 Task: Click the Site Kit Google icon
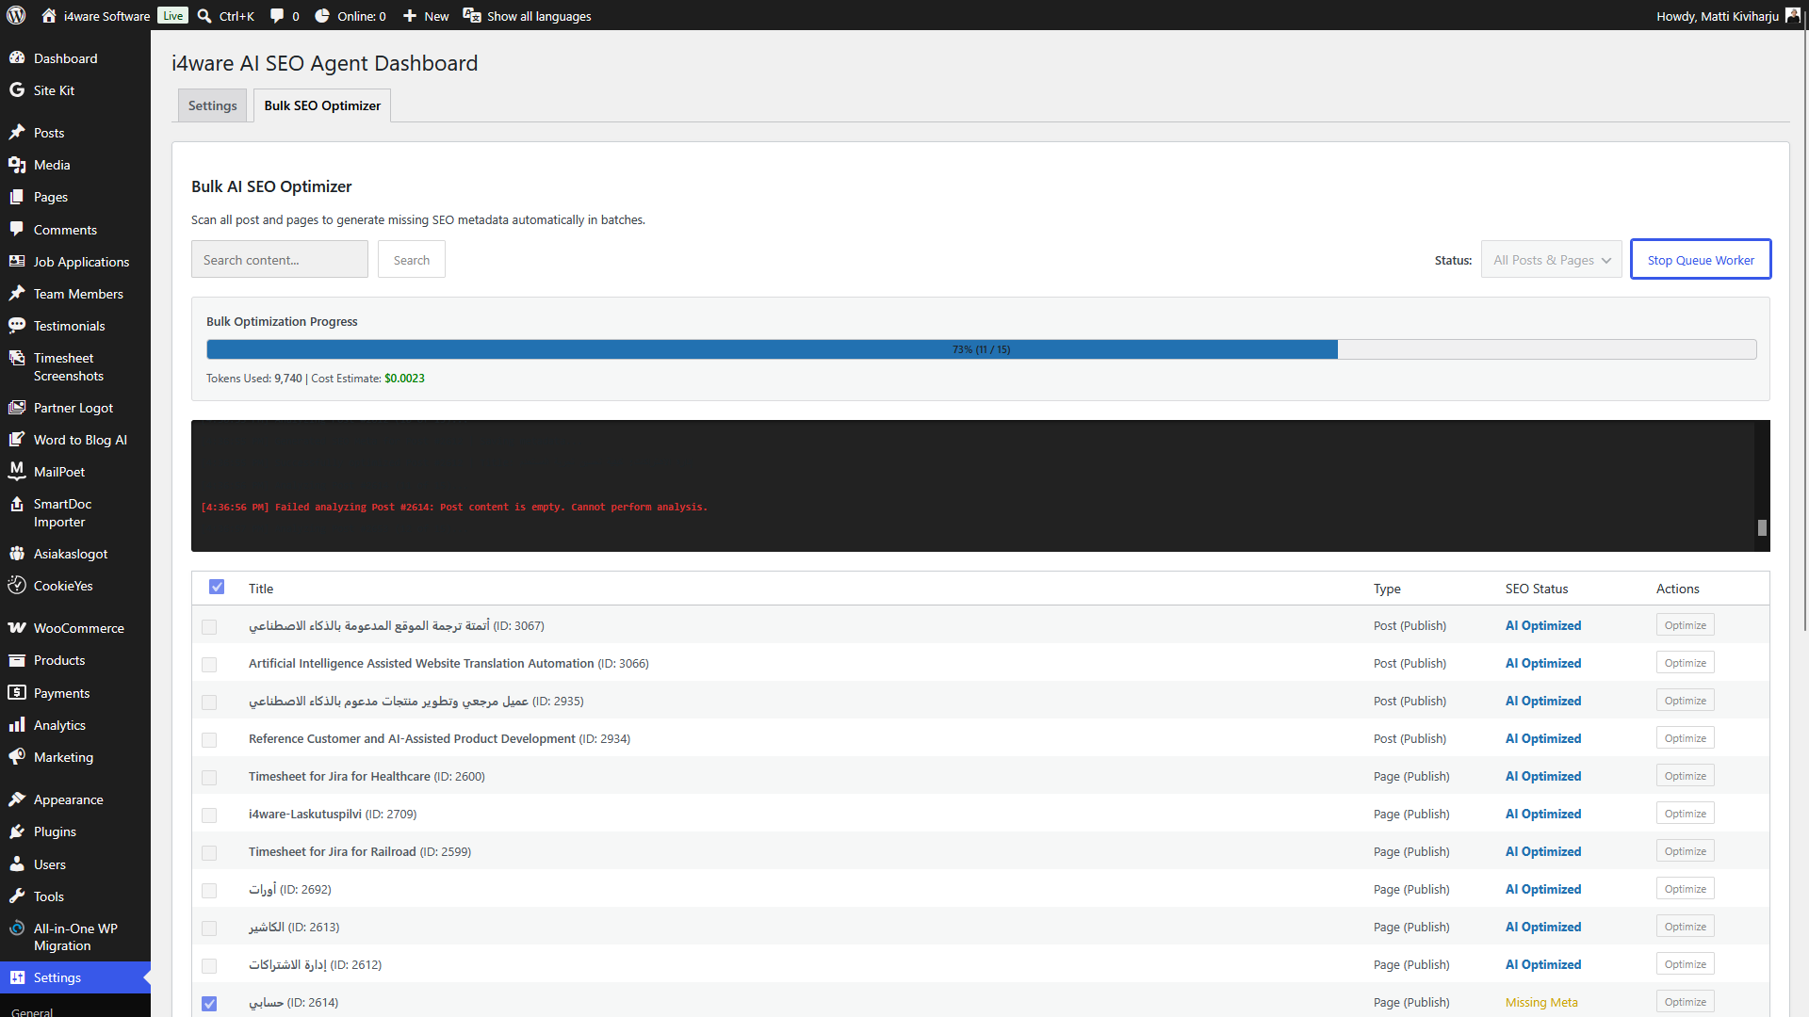(x=17, y=89)
